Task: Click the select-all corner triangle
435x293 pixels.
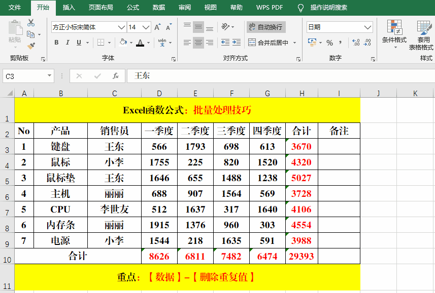Action: [10, 93]
